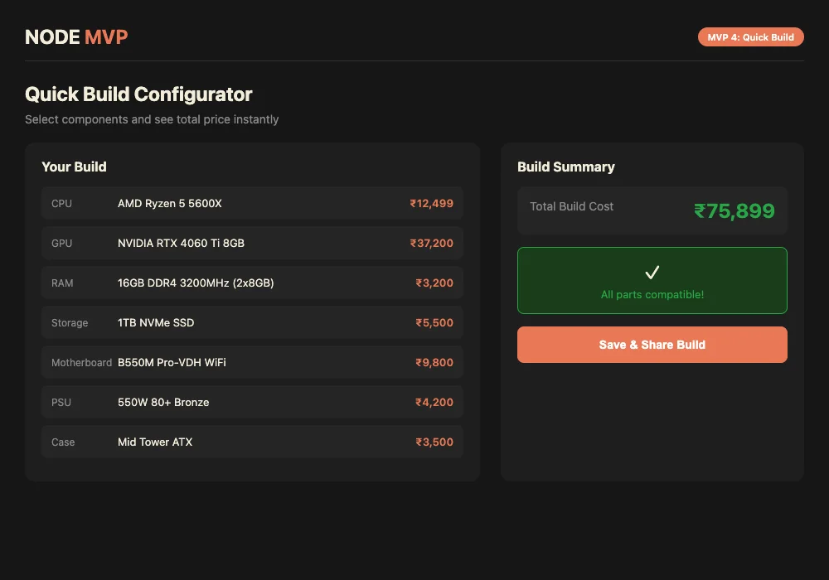Click the Build Summary panel title
Image resolution: width=829 pixels, height=580 pixels.
tap(566, 167)
